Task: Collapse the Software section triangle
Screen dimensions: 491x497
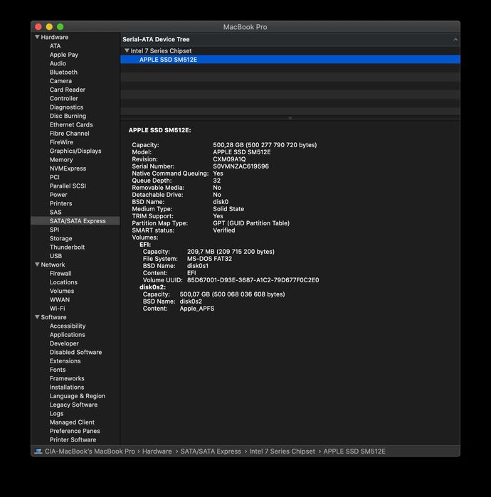Action: click(x=37, y=317)
